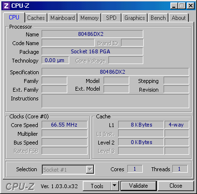
Task: Click the version text Ver. 1.03.0.x32
Action: point(59,186)
